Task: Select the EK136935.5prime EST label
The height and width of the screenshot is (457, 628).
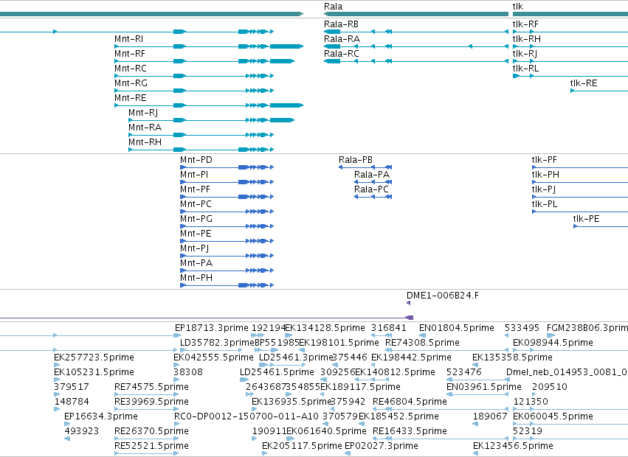Action: click(x=291, y=402)
